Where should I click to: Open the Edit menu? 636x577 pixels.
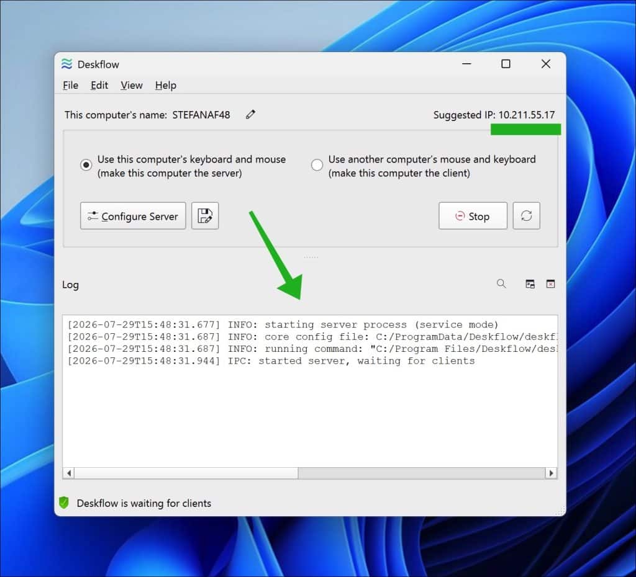99,86
